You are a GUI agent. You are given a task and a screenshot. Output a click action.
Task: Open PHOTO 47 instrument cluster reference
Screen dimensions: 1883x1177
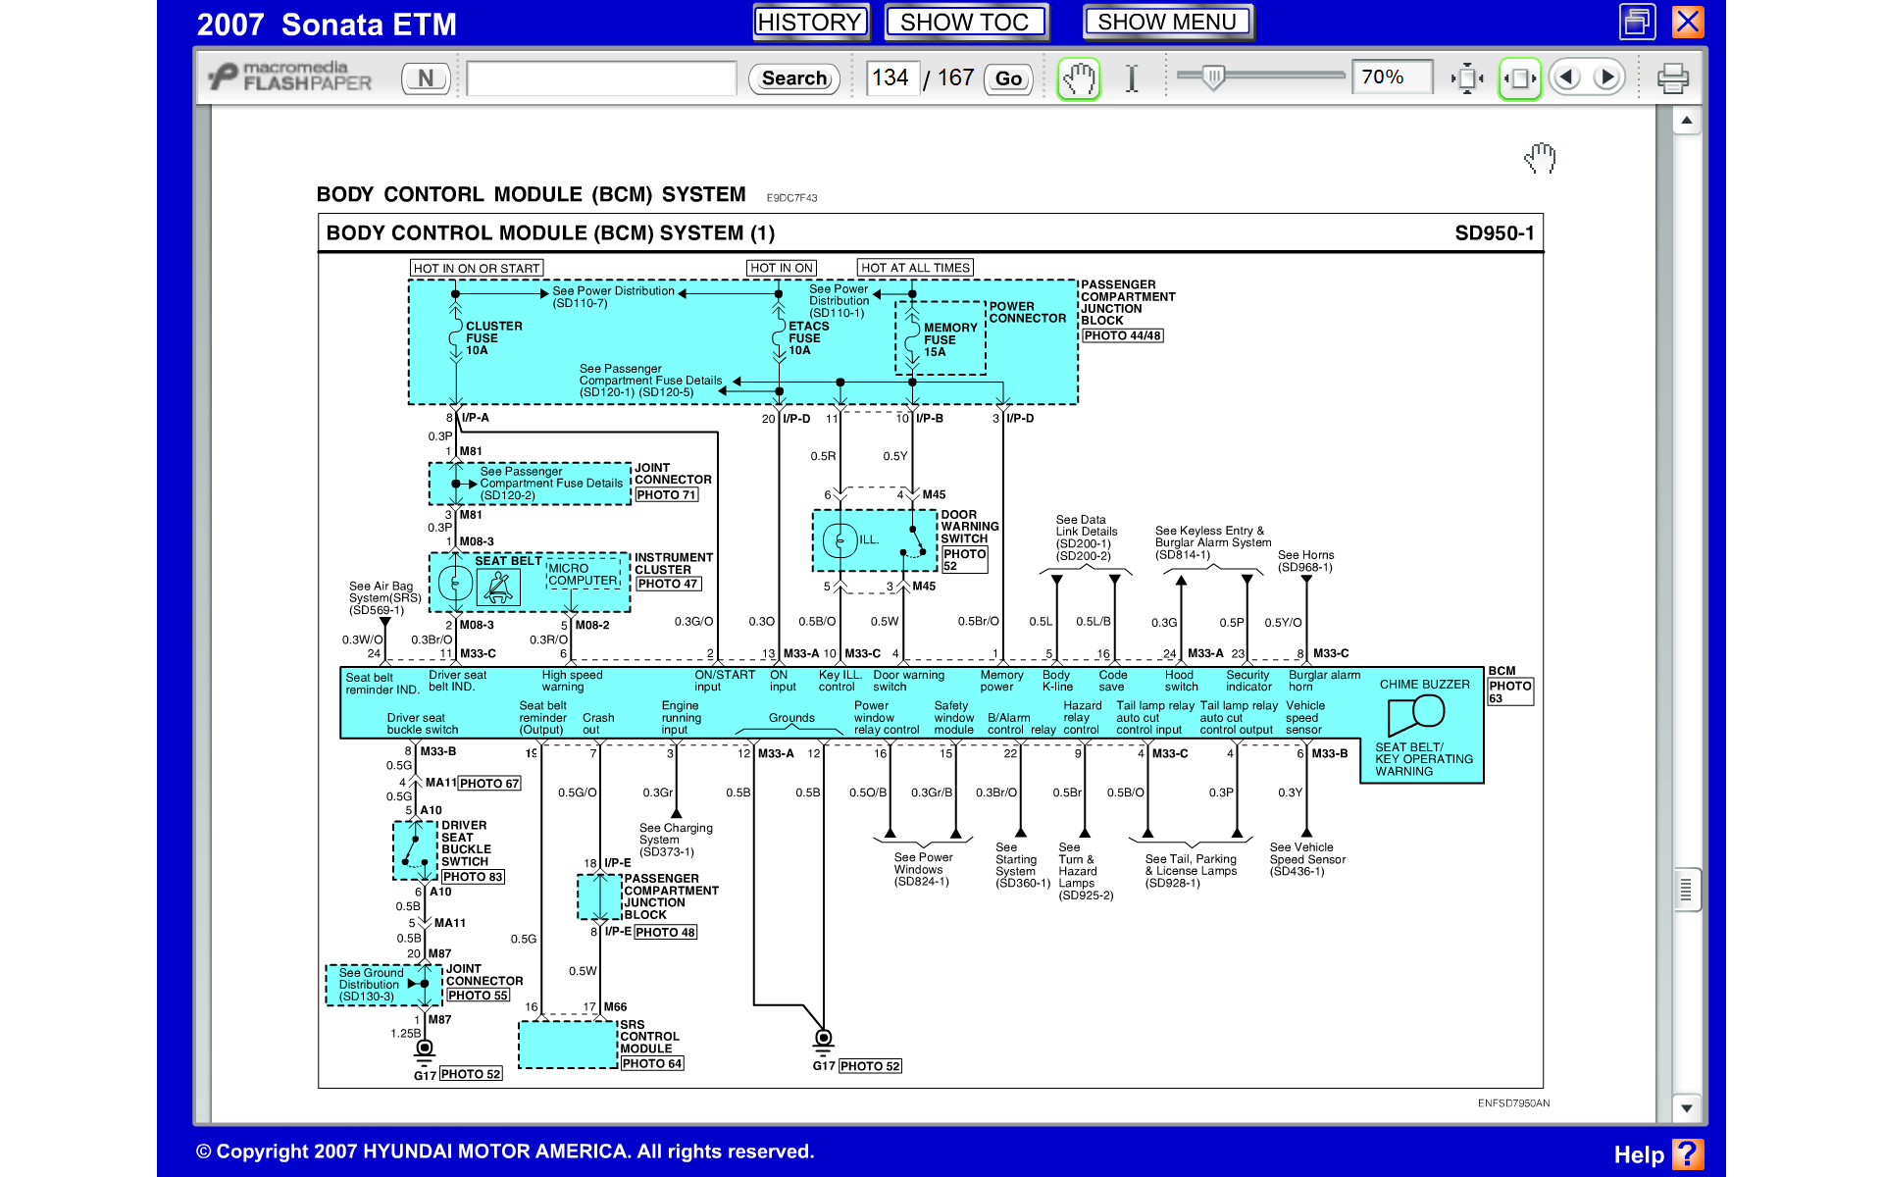tap(668, 584)
